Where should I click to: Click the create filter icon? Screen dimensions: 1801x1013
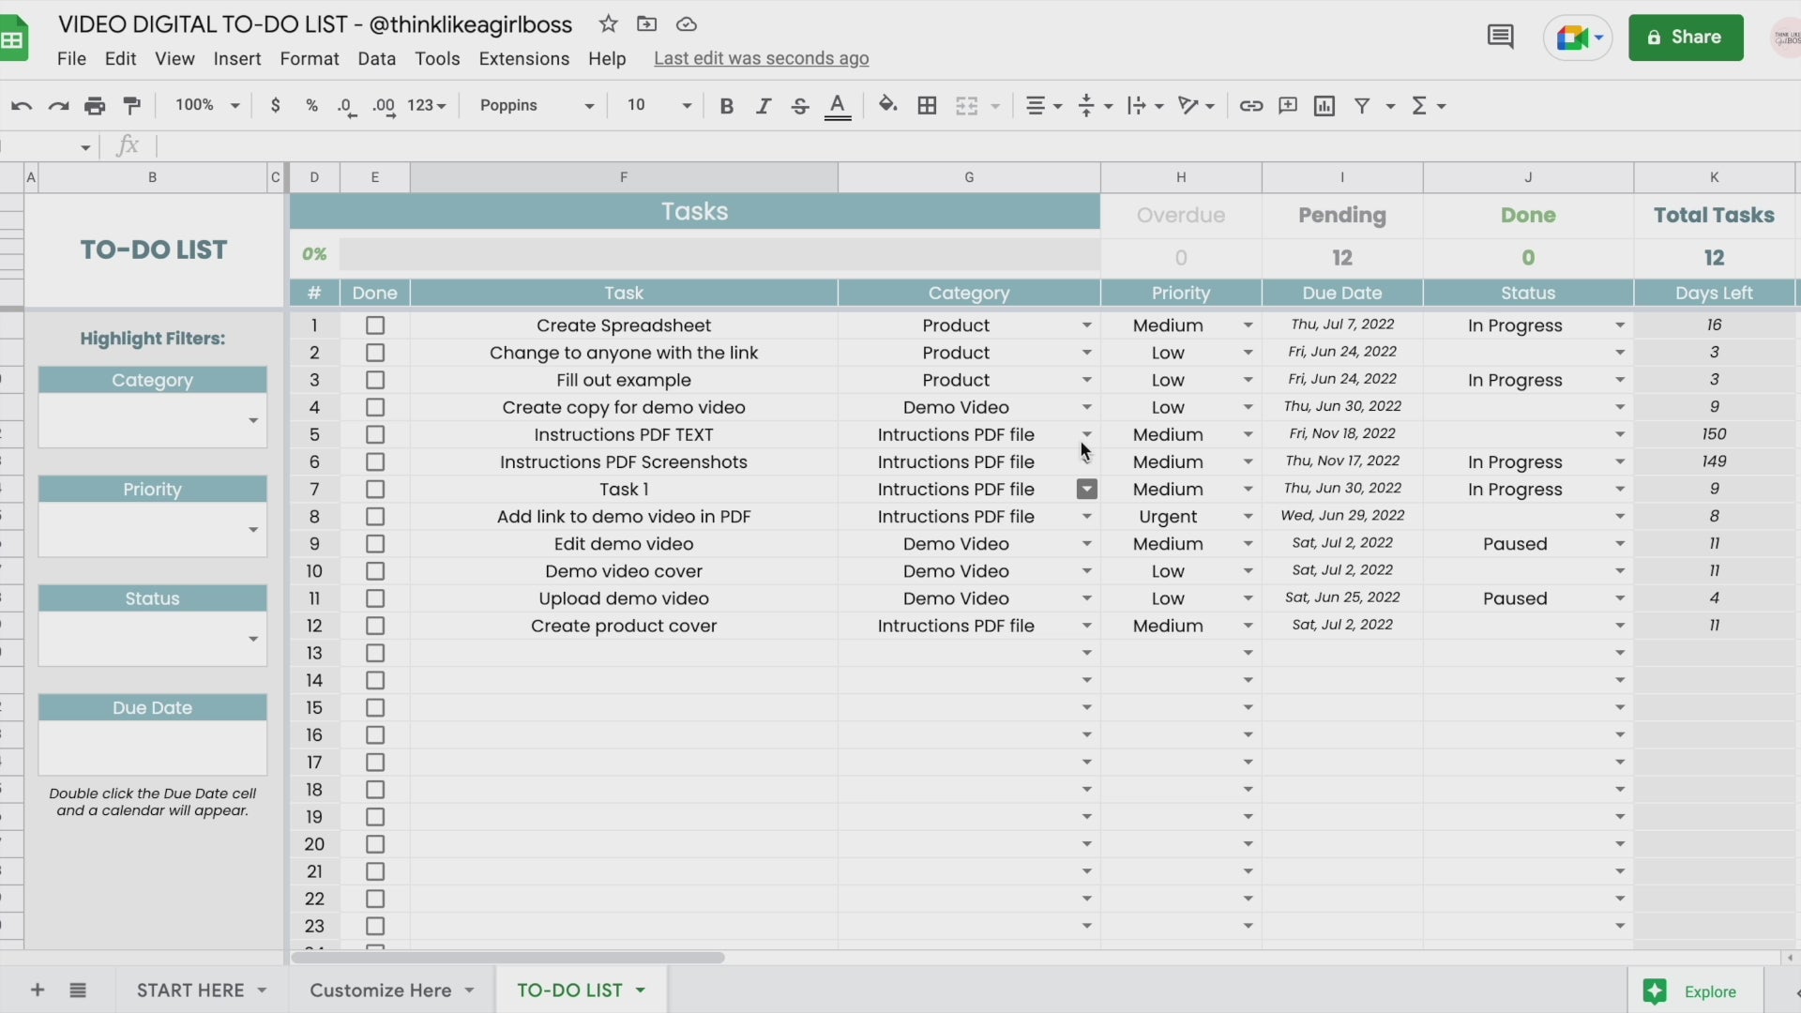(x=1362, y=106)
